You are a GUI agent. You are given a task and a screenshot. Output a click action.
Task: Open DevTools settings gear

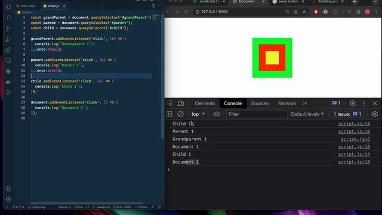coord(352,103)
